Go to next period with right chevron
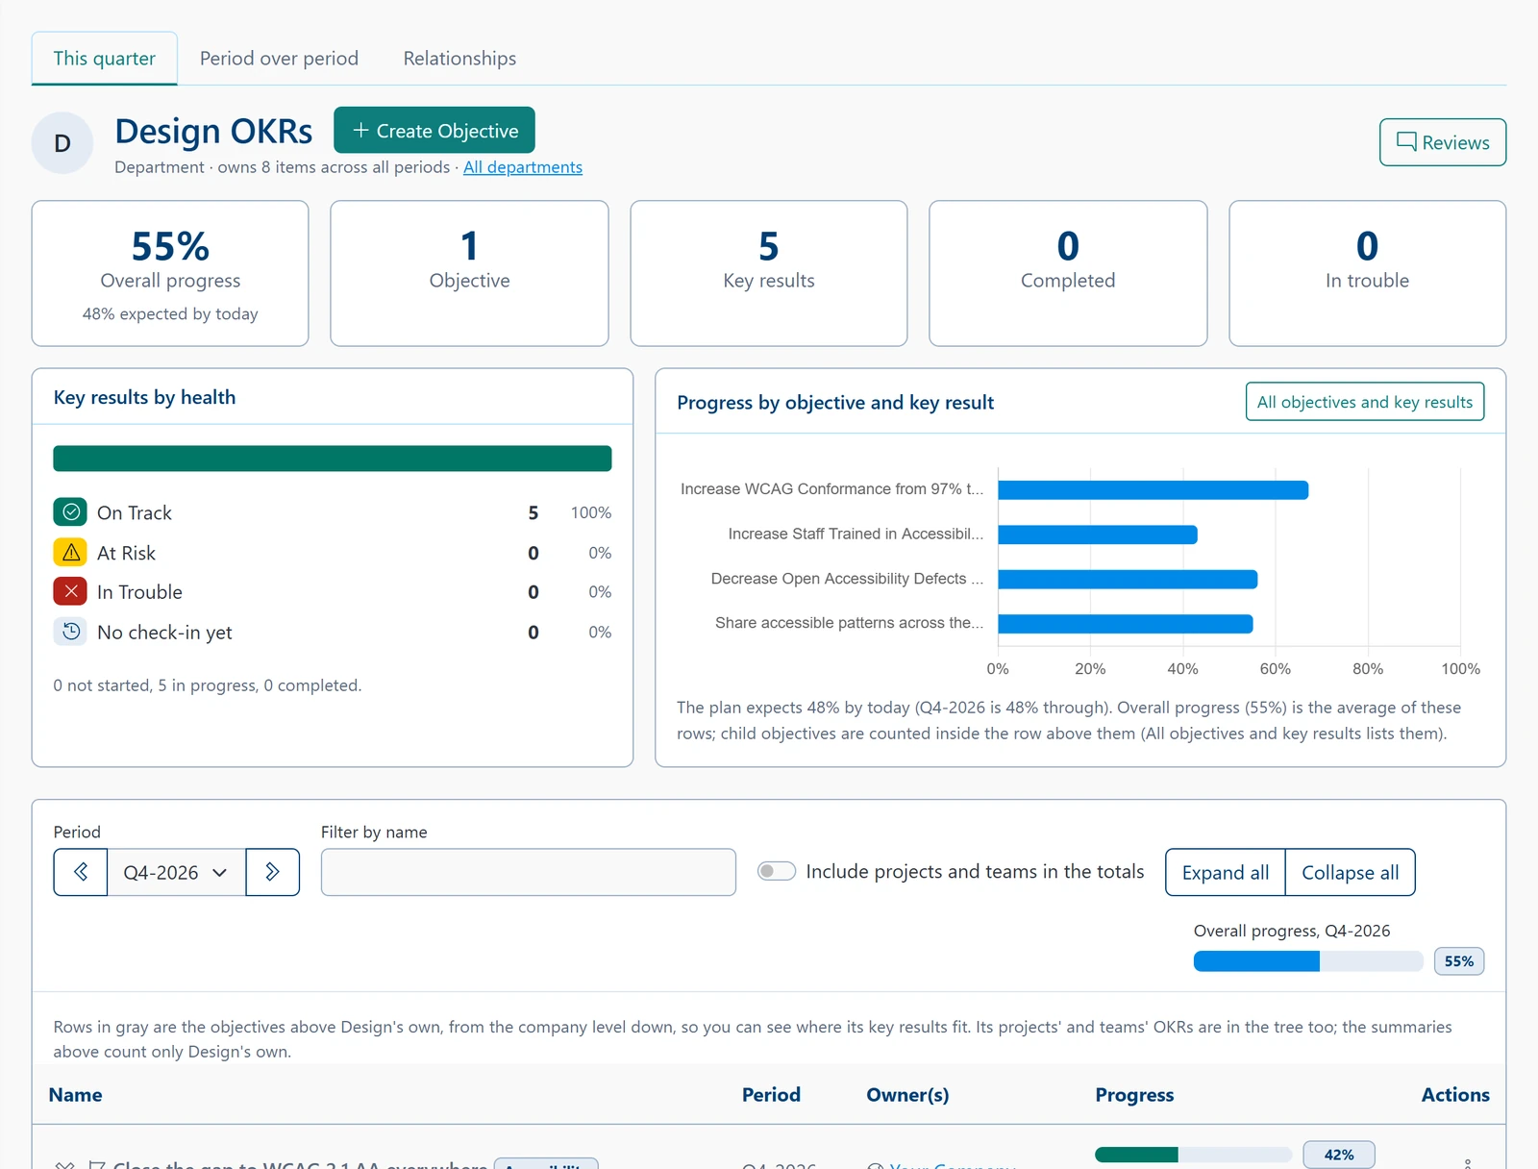 (272, 872)
